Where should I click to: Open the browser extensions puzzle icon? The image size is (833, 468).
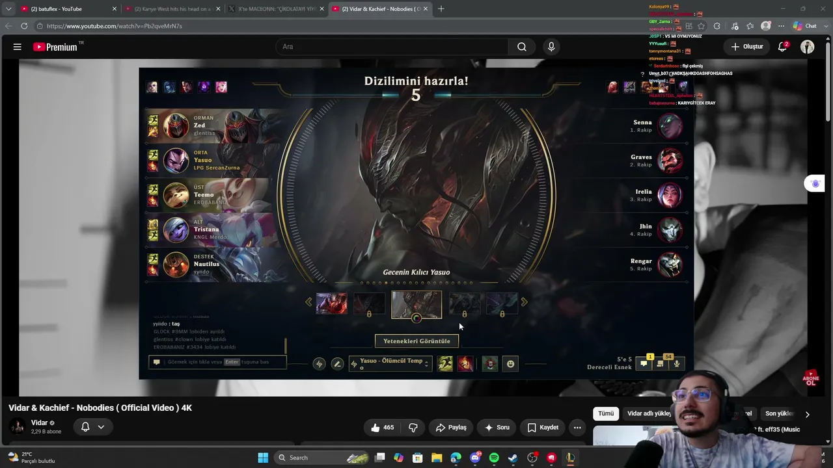[717, 26]
